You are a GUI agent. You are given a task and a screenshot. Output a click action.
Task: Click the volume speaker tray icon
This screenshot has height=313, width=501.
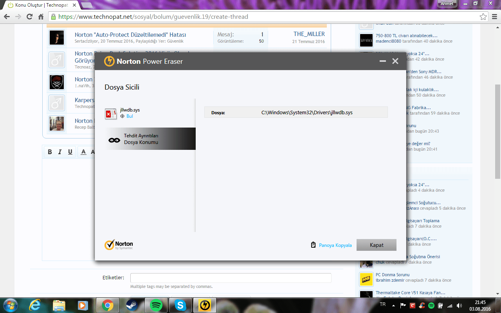(x=460, y=305)
